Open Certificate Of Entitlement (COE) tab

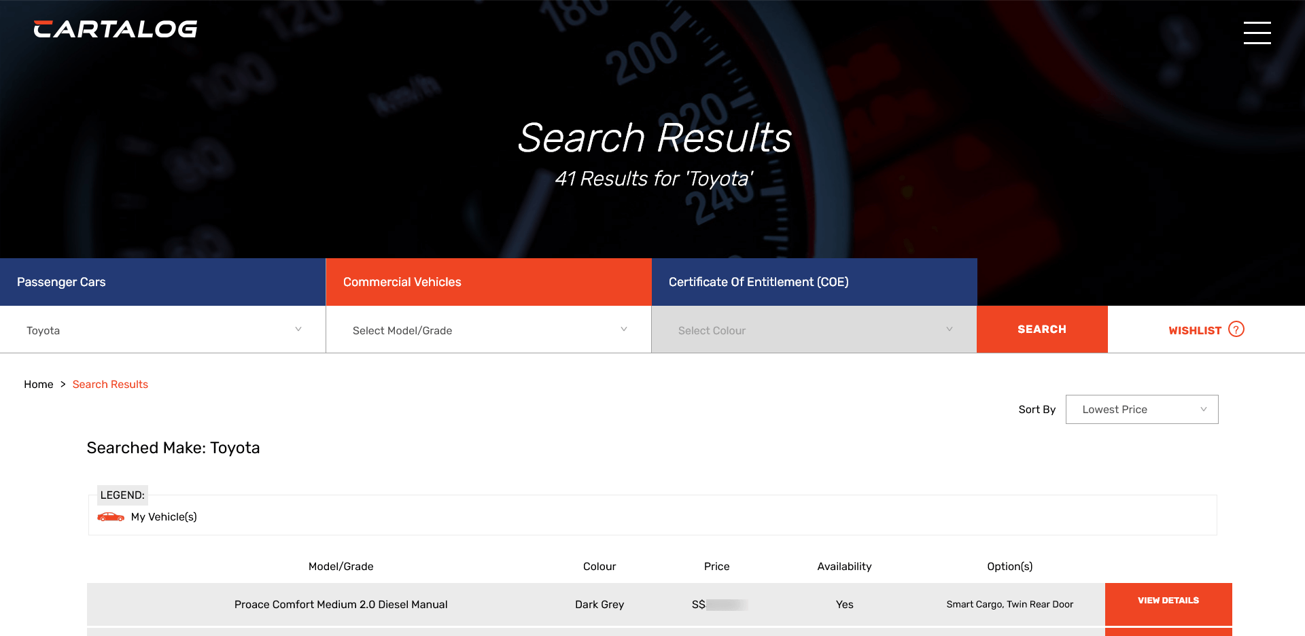814,282
